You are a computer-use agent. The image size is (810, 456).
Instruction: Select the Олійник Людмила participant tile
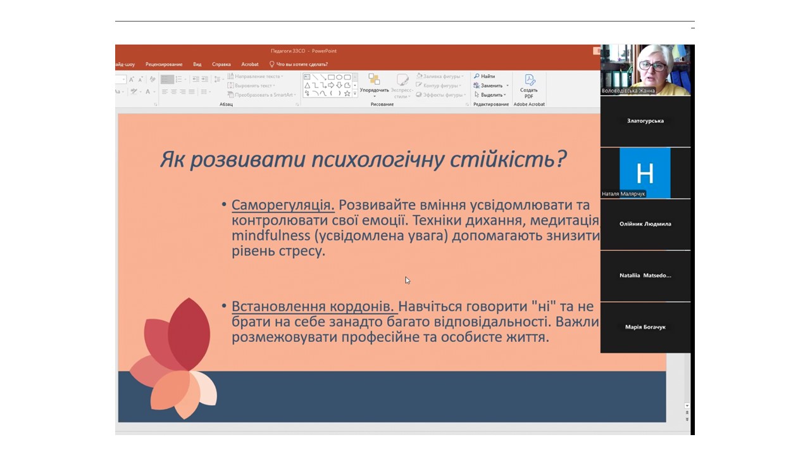pos(645,224)
